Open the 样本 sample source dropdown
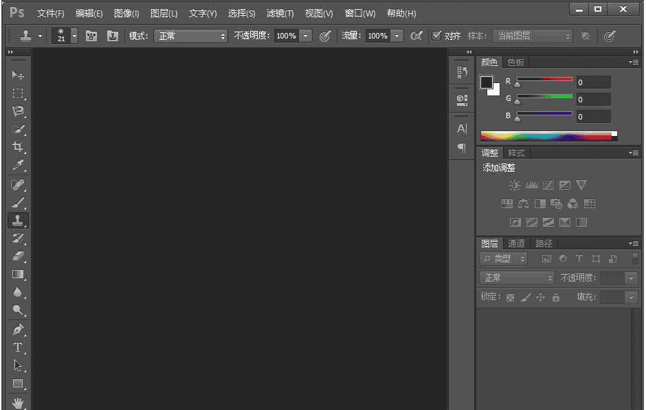This screenshot has width=646, height=410. click(532, 36)
